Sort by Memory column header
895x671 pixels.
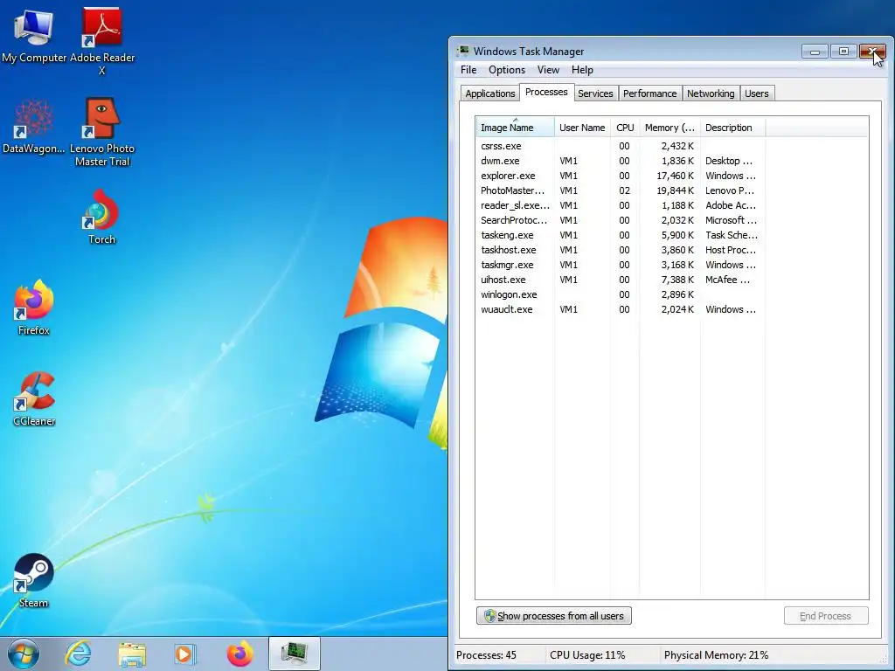pyautogui.click(x=670, y=128)
